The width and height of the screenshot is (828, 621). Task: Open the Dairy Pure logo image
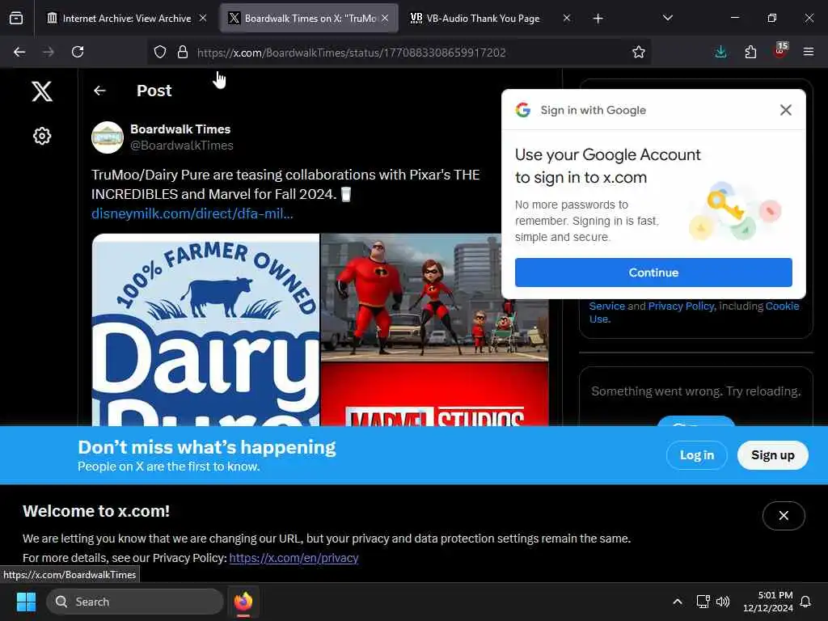(206, 330)
